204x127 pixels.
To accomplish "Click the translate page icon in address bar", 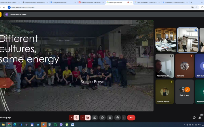I will click(192, 7).
